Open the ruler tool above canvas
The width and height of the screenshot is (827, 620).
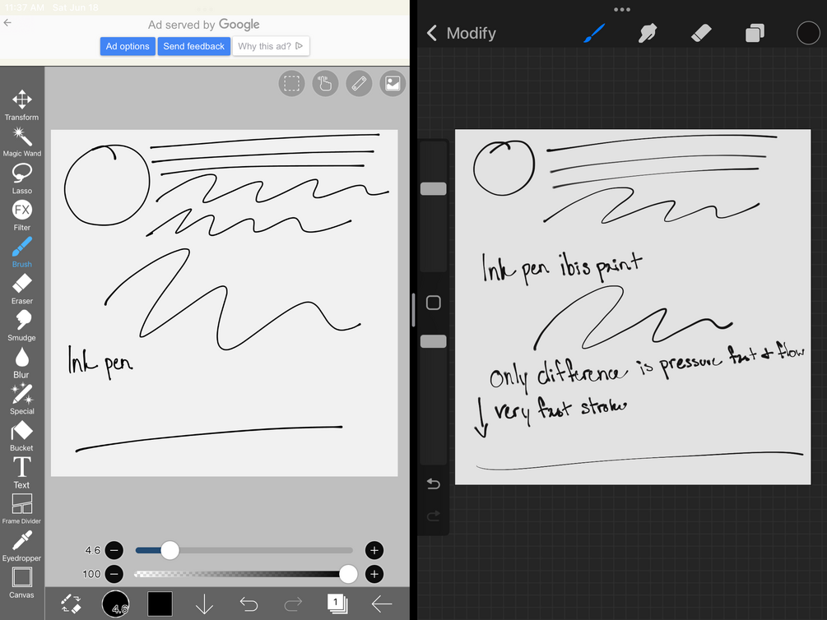(359, 83)
